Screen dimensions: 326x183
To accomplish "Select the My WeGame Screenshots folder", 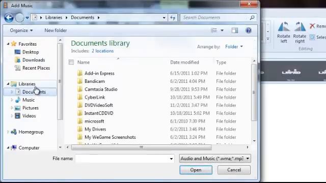I will click(110, 137).
